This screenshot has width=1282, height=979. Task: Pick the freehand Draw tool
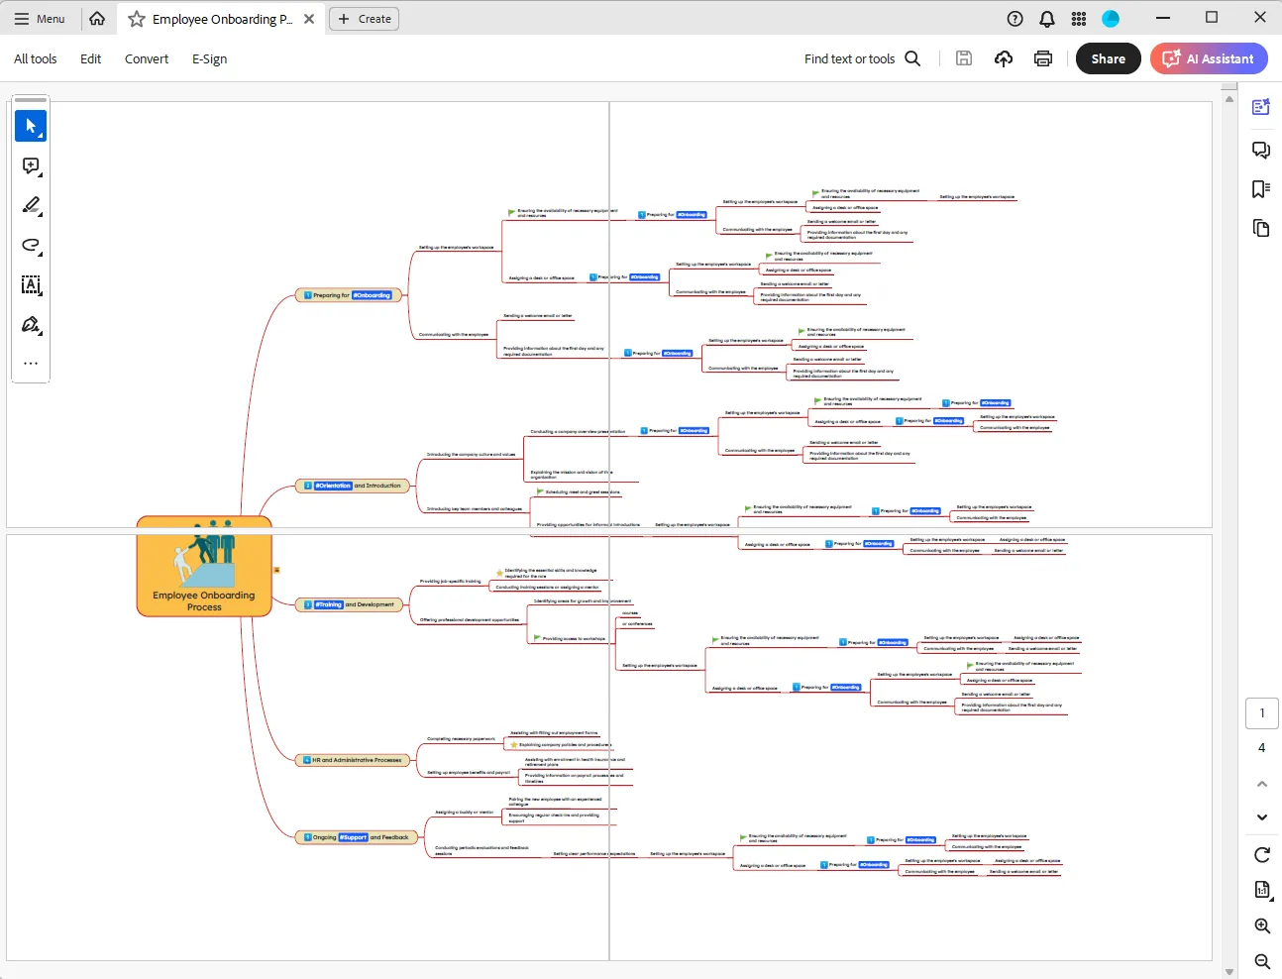point(31,245)
